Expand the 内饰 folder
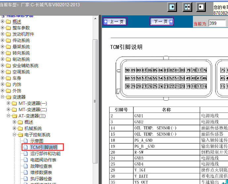The width and height of the screenshot is (228, 184). [2, 84]
